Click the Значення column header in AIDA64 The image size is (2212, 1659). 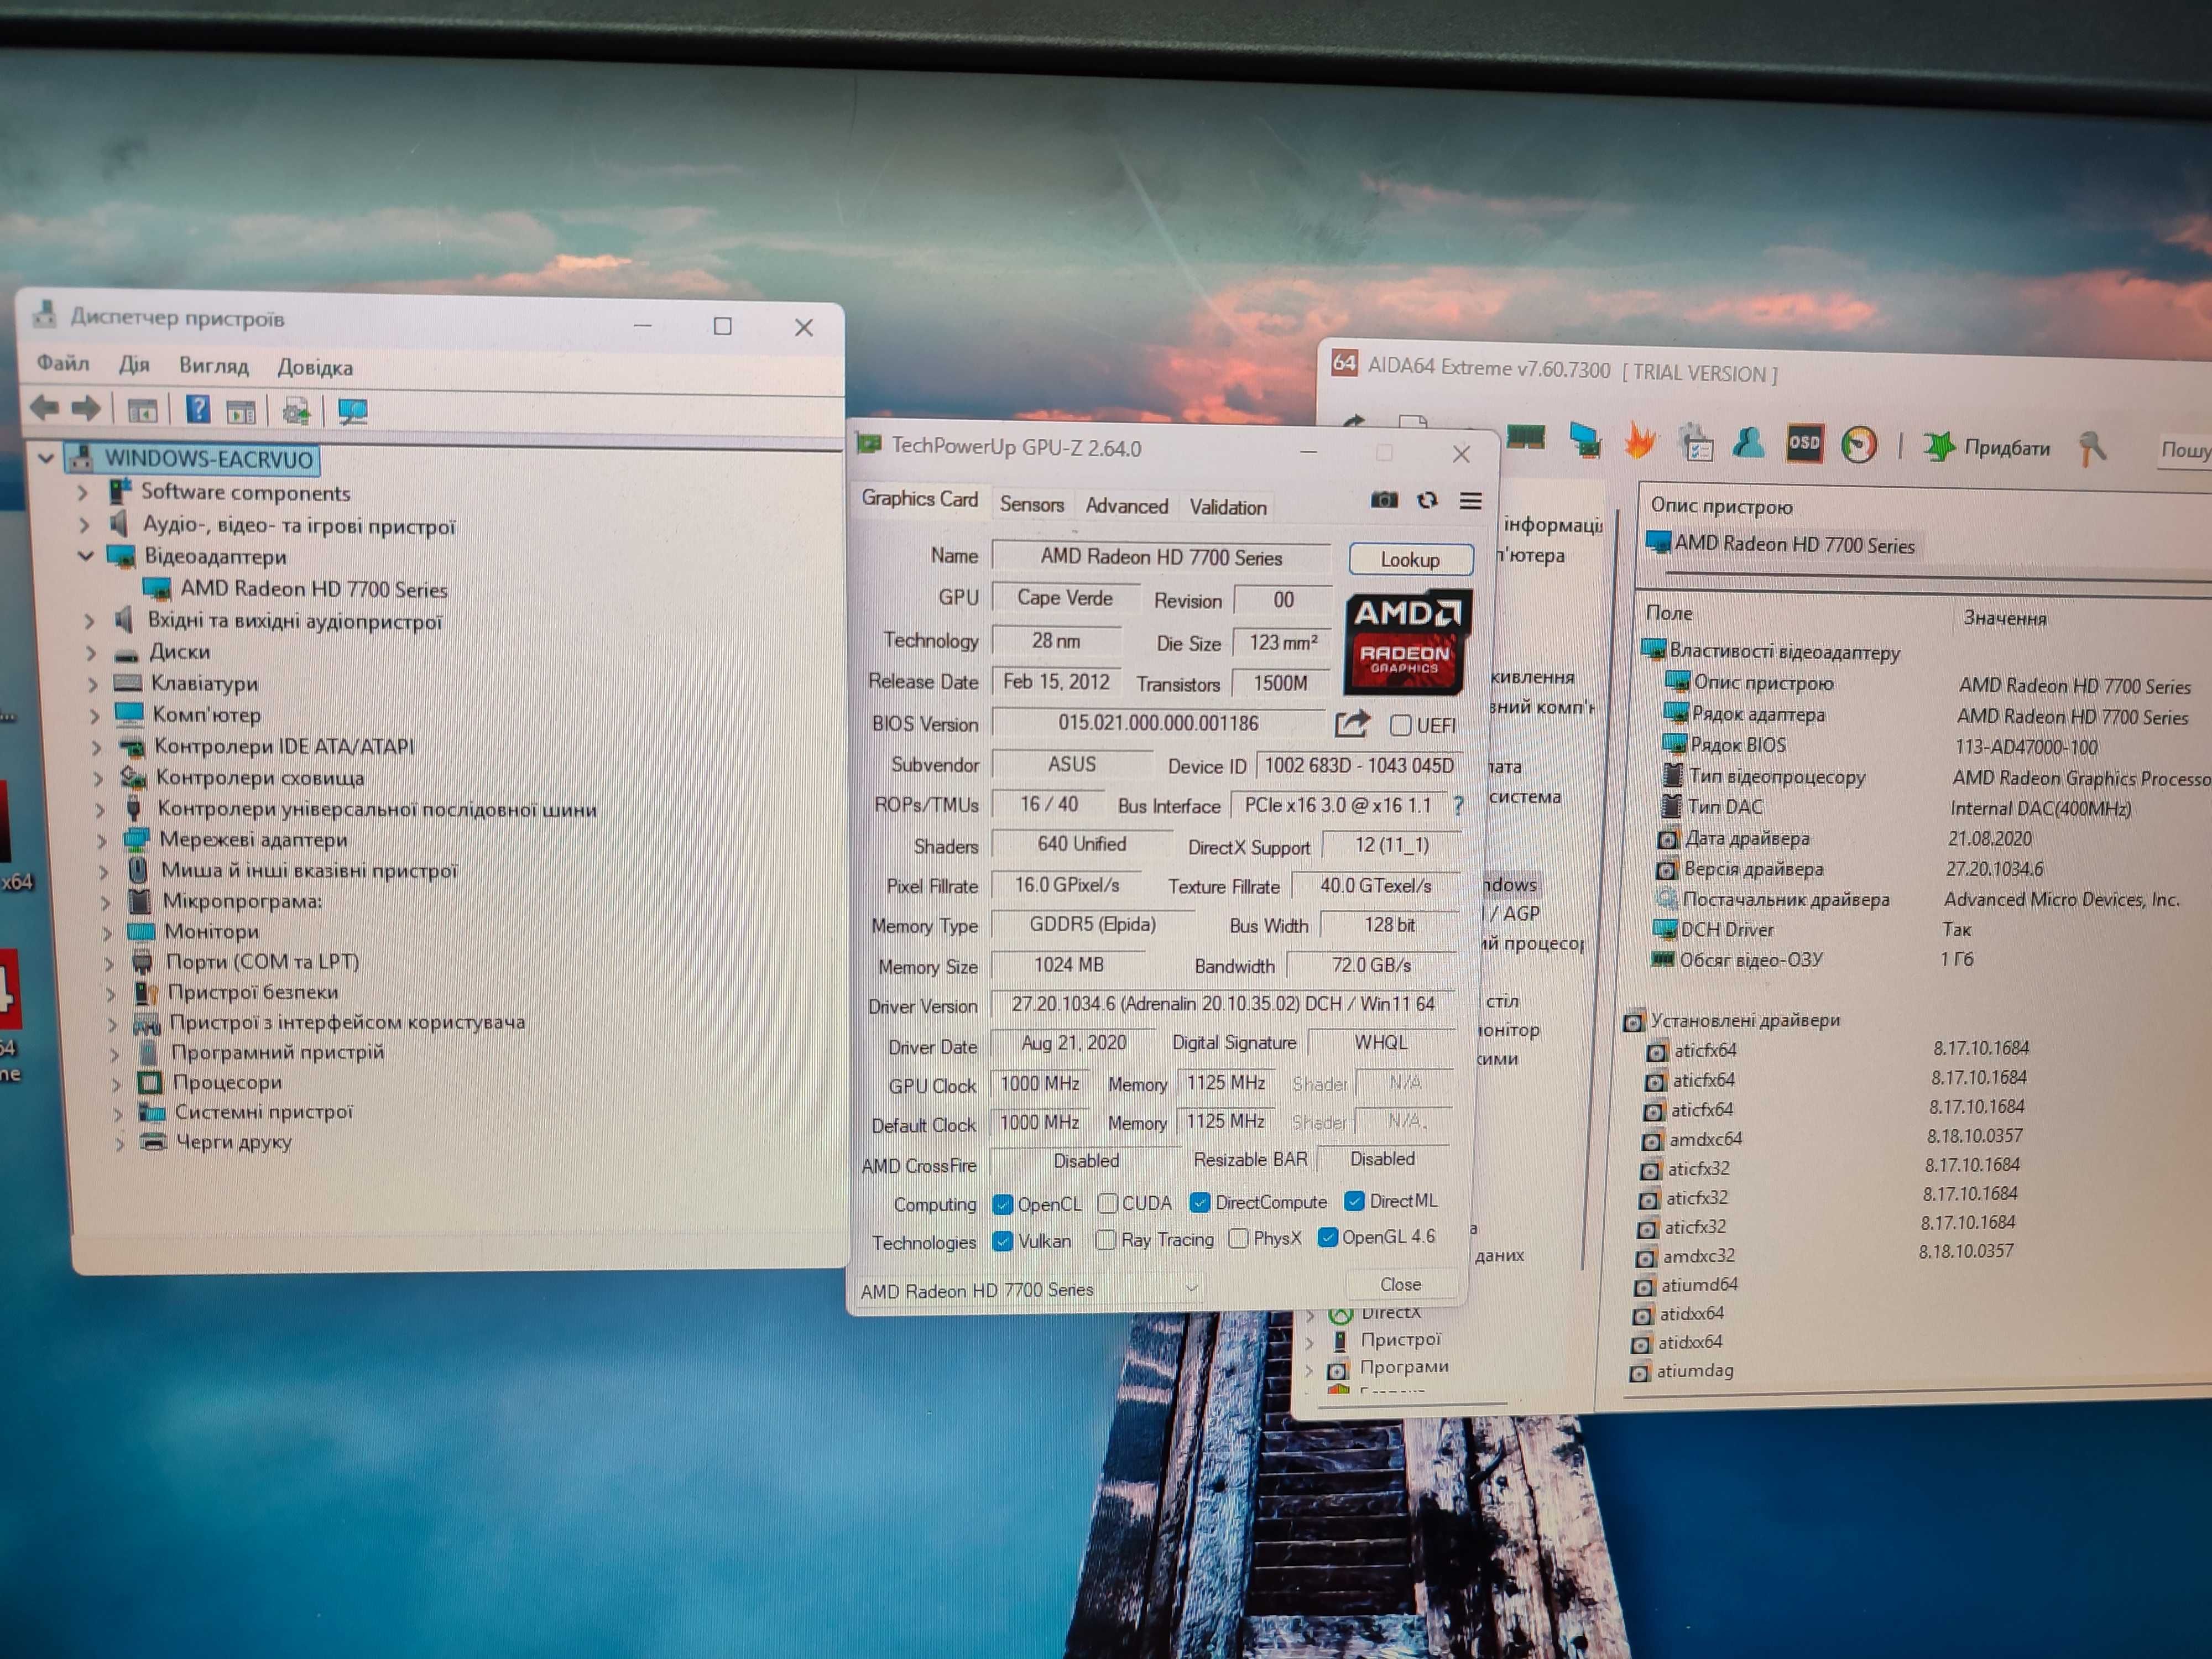tap(2004, 618)
